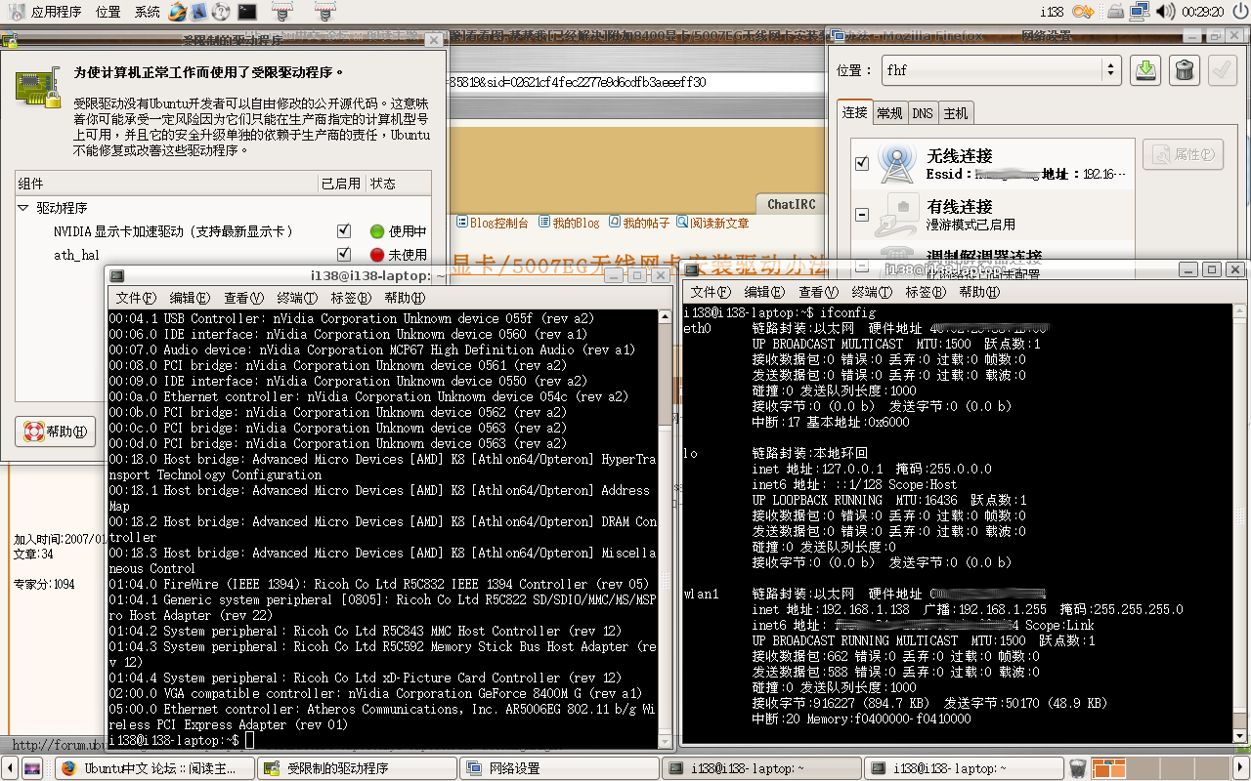Switch to the DNS tab
1251x781 pixels.
[923, 113]
